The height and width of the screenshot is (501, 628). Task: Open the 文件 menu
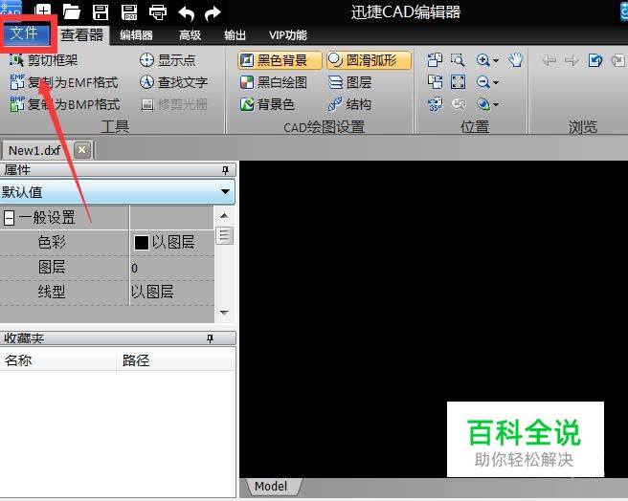[x=25, y=33]
